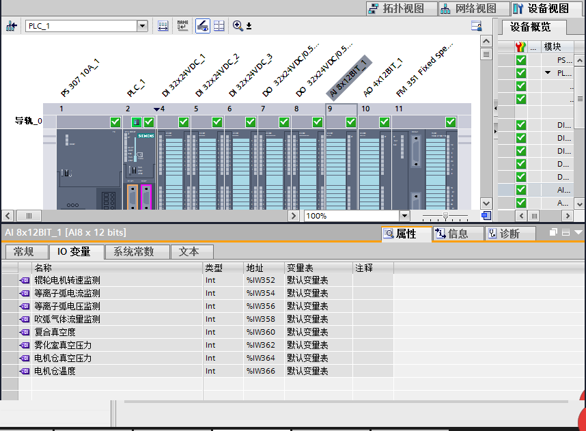Switch to the 设备视图 device view tab
The height and width of the screenshot is (431, 586).
pos(547,8)
